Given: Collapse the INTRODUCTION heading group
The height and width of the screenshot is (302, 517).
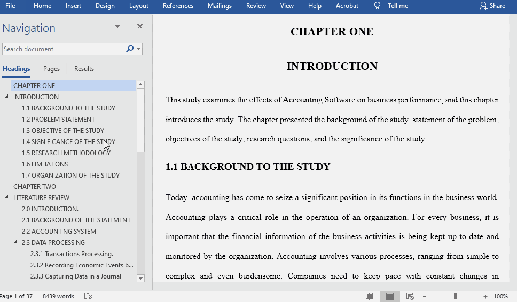Looking at the screenshot, I should [6, 97].
